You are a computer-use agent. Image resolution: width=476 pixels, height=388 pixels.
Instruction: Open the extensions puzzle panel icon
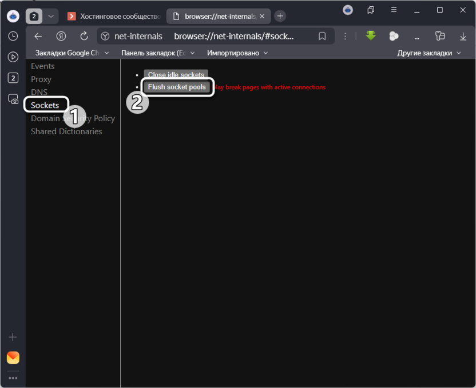pos(440,36)
